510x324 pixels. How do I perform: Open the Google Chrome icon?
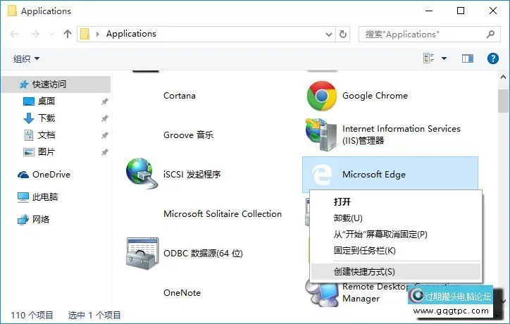click(321, 96)
